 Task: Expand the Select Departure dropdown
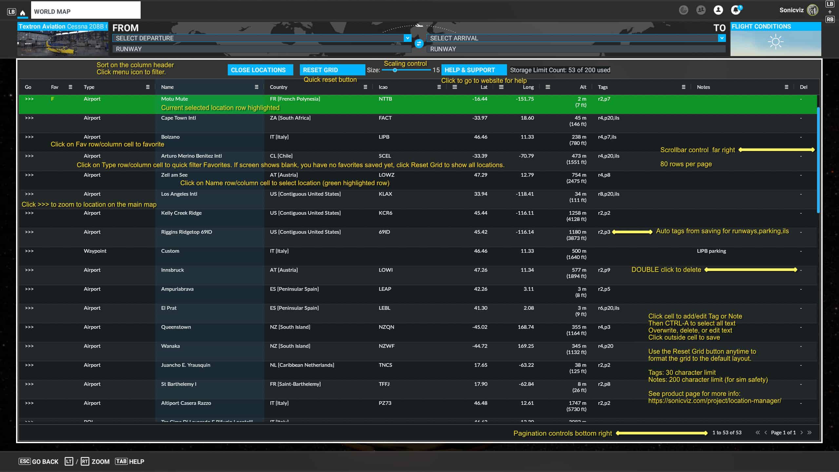point(407,38)
